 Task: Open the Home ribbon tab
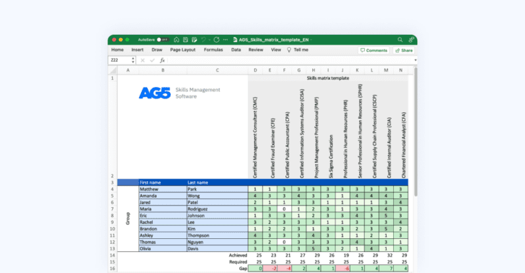tap(117, 50)
